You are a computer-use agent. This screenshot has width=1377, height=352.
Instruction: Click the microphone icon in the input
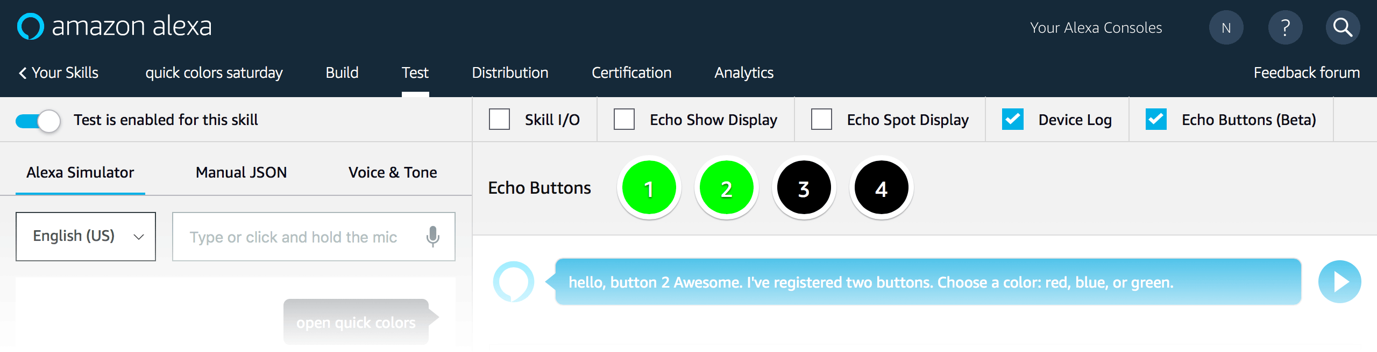tap(432, 237)
